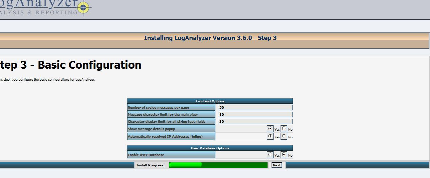
Task: Click the 'Install Progress:' label
Action: point(150,165)
